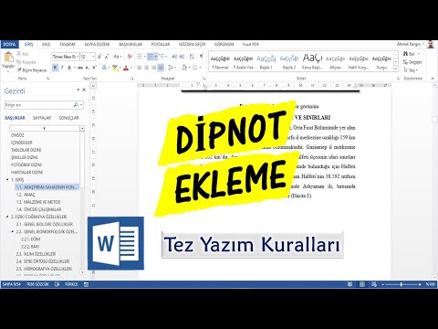Click the shrink font size icon
The height and width of the screenshot is (329, 438).
(x=107, y=57)
